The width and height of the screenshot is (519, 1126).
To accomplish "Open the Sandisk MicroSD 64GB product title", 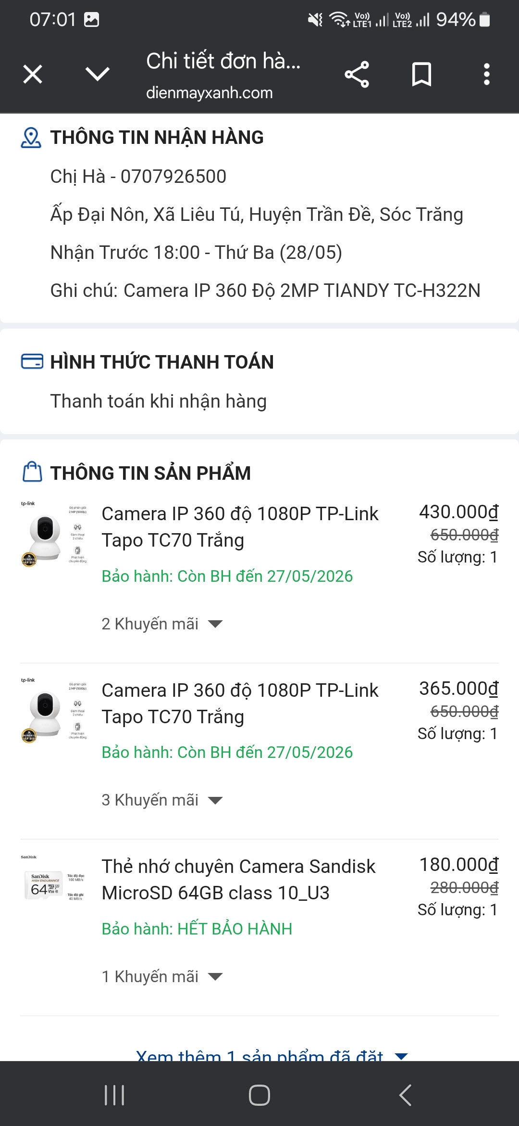I will coord(238,880).
